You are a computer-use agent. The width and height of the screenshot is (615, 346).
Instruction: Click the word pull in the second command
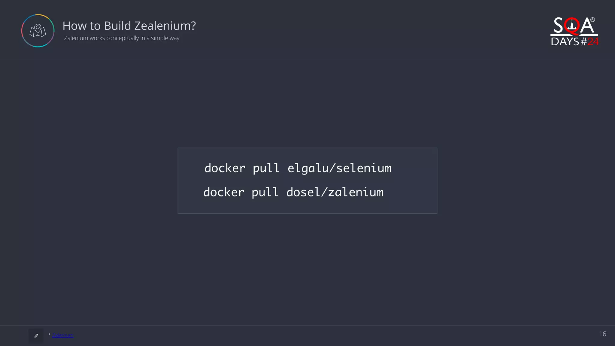coord(265,192)
